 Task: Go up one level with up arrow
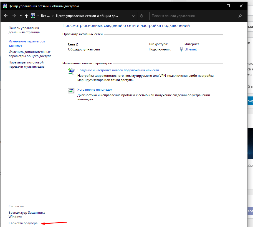point(26,16)
